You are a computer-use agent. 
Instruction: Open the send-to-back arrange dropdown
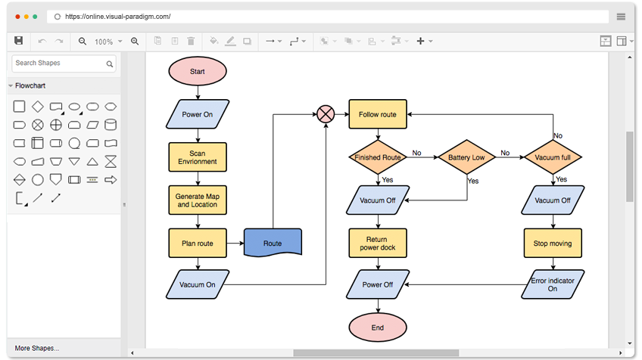[352, 42]
